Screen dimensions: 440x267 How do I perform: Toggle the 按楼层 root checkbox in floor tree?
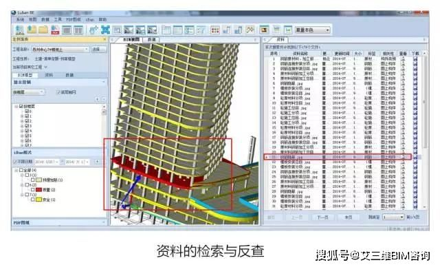pyautogui.click(x=21, y=107)
